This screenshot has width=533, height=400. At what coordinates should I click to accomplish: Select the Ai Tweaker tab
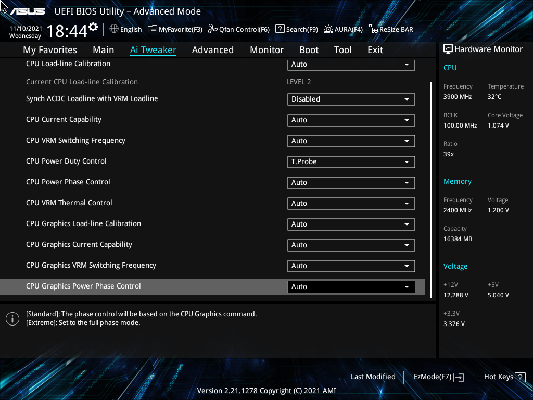click(153, 50)
